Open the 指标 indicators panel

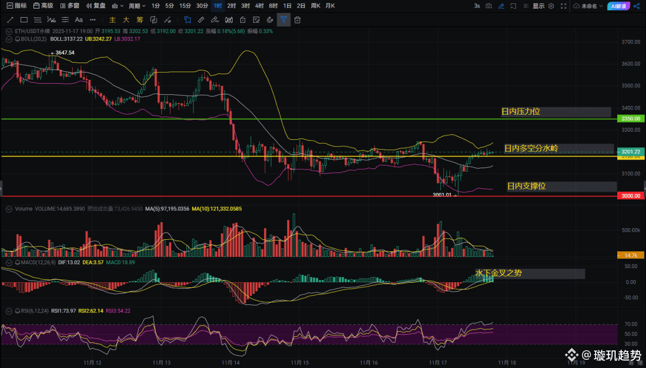point(17,6)
